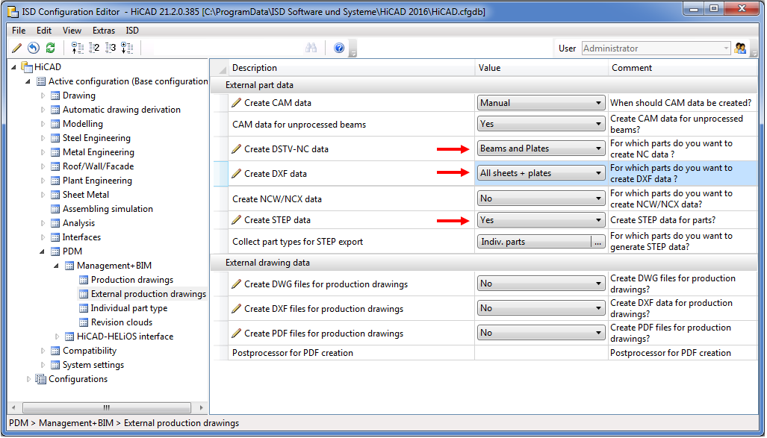Open the ISD menu
The width and height of the screenshot is (767, 438).
[x=132, y=31]
